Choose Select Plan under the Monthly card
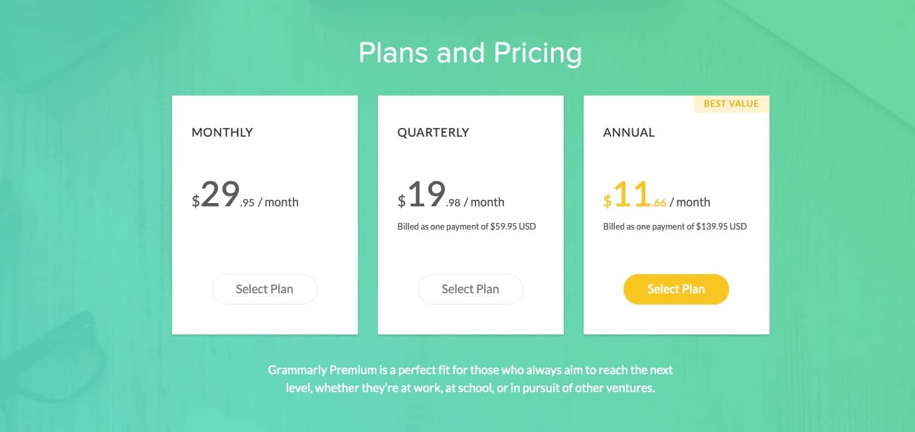Viewport: 915px width, 432px height. pos(264,289)
